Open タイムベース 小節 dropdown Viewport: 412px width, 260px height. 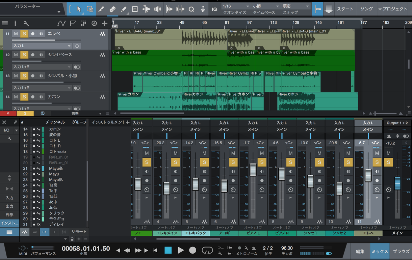pos(266,6)
